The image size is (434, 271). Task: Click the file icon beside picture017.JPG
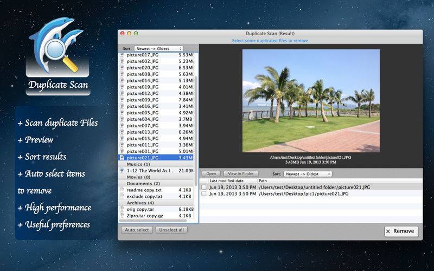(x=123, y=55)
